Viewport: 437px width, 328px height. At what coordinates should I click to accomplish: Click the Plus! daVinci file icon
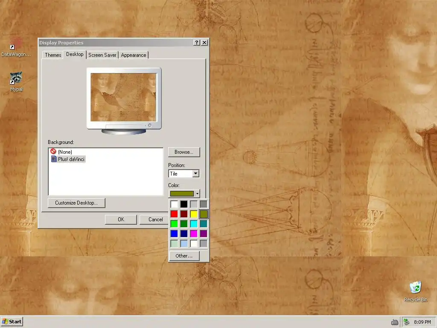[x=54, y=159]
